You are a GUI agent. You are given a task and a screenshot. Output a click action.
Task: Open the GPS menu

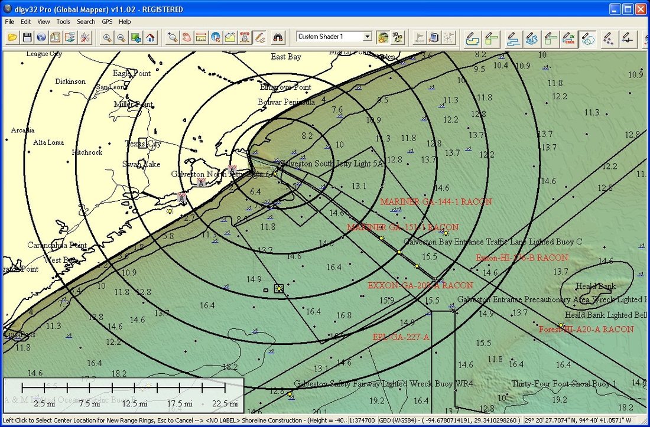pyautogui.click(x=107, y=21)
